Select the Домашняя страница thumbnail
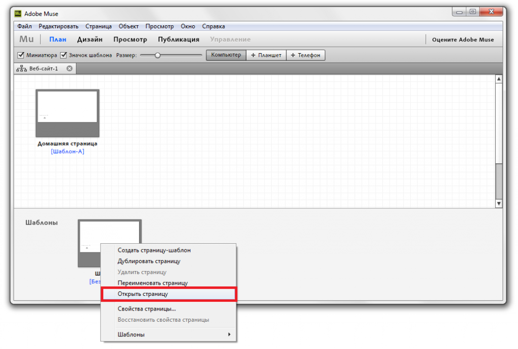The height and width of the screenshot is (349, 518). coord(67,113)
